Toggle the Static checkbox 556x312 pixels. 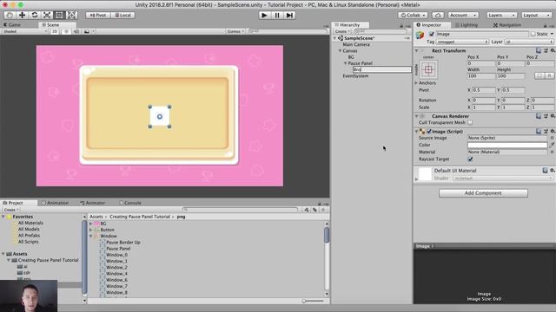click(533, 34)
